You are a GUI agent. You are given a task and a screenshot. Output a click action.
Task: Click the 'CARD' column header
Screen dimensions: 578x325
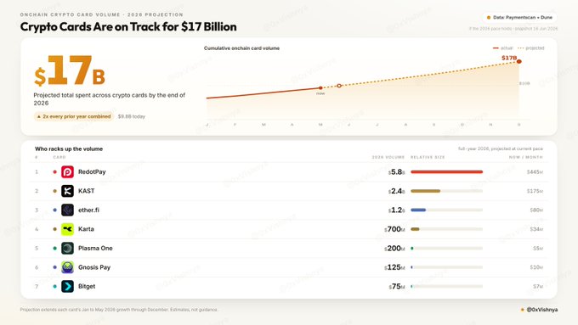pos(59,157)
